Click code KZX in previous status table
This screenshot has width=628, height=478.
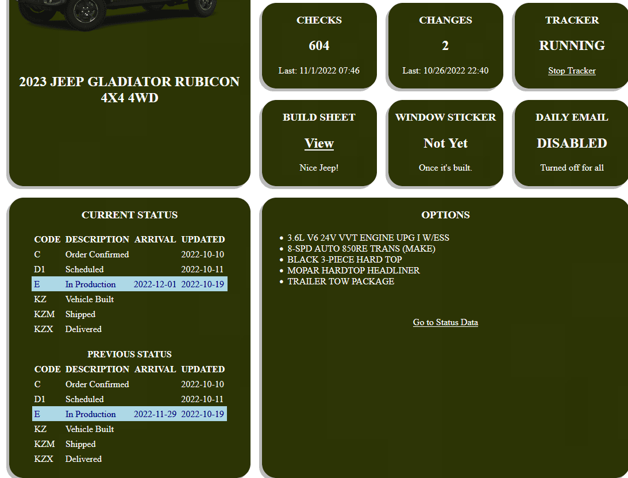point(43,459)
